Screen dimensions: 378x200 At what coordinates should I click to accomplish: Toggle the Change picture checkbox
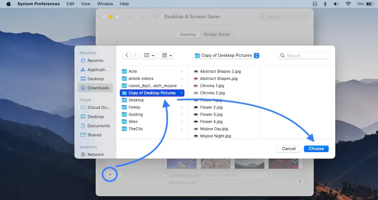[165, 175]
